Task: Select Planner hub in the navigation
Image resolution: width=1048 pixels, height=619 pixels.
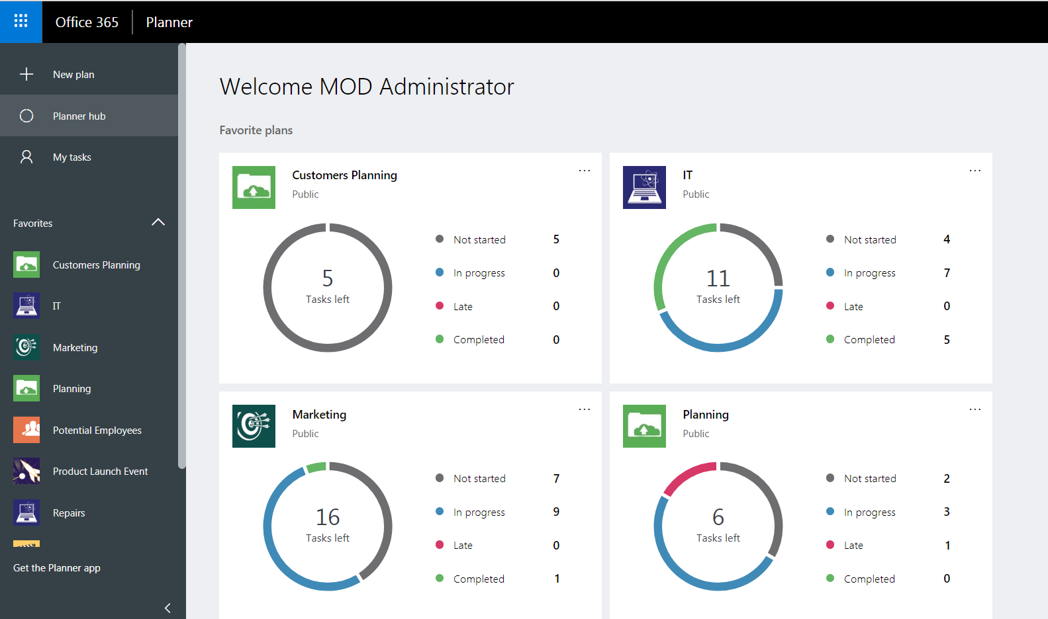Action: [79, 116]
